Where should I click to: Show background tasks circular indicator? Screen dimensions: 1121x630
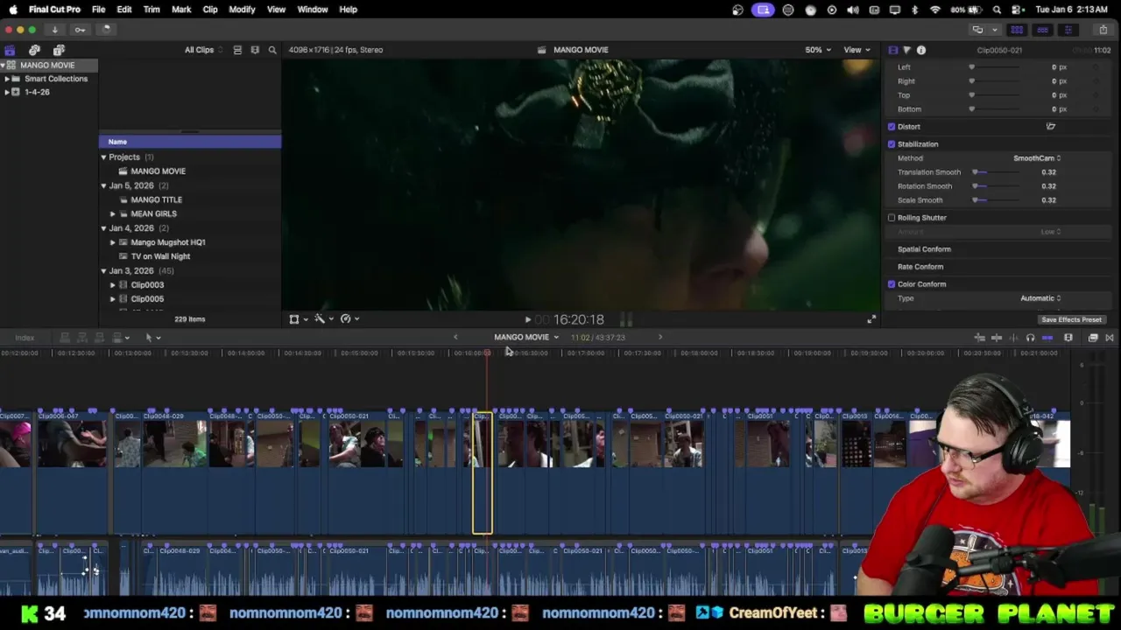point(106,30)
